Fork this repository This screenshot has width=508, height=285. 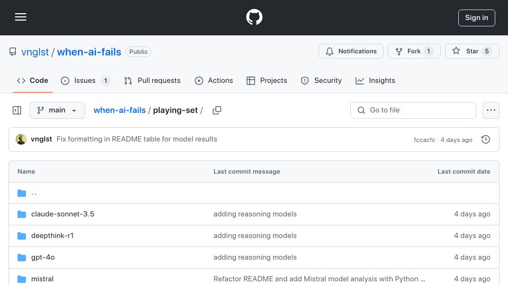(x=414, y=51)
